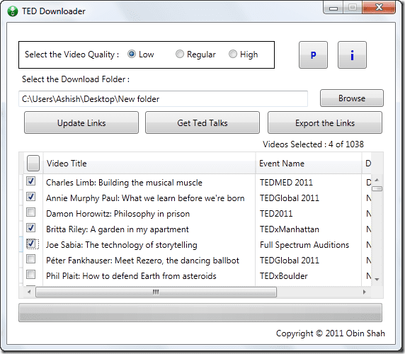Click the vertical scrollbar down arrow
The height and width of the screenshot is (354, 405).
pyautogui.click(x=377, y=280)
